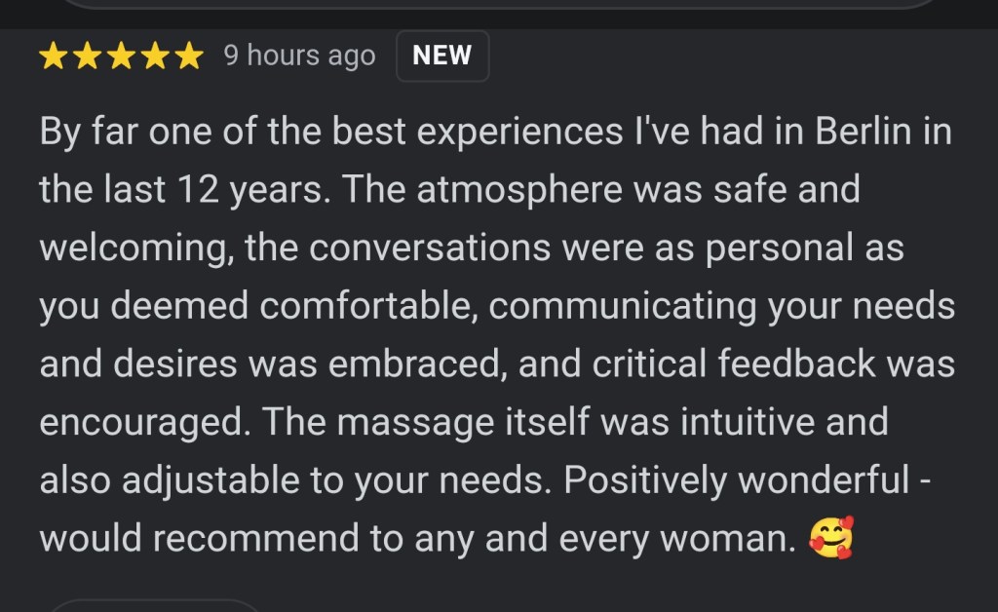Image resolution: width=998 pixels, height=612 pixels.
Task: Click the word "feedback" in the review
Action: click(784, 363)
